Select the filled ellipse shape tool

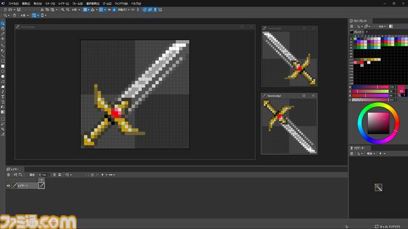pyautogui.click(x=3, y=76)
